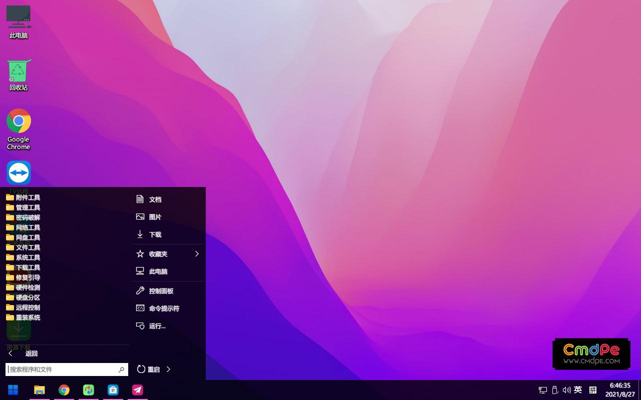Click the 重启 restart button
This screenshot has width=641, height=400.
(x=149, y=369)
